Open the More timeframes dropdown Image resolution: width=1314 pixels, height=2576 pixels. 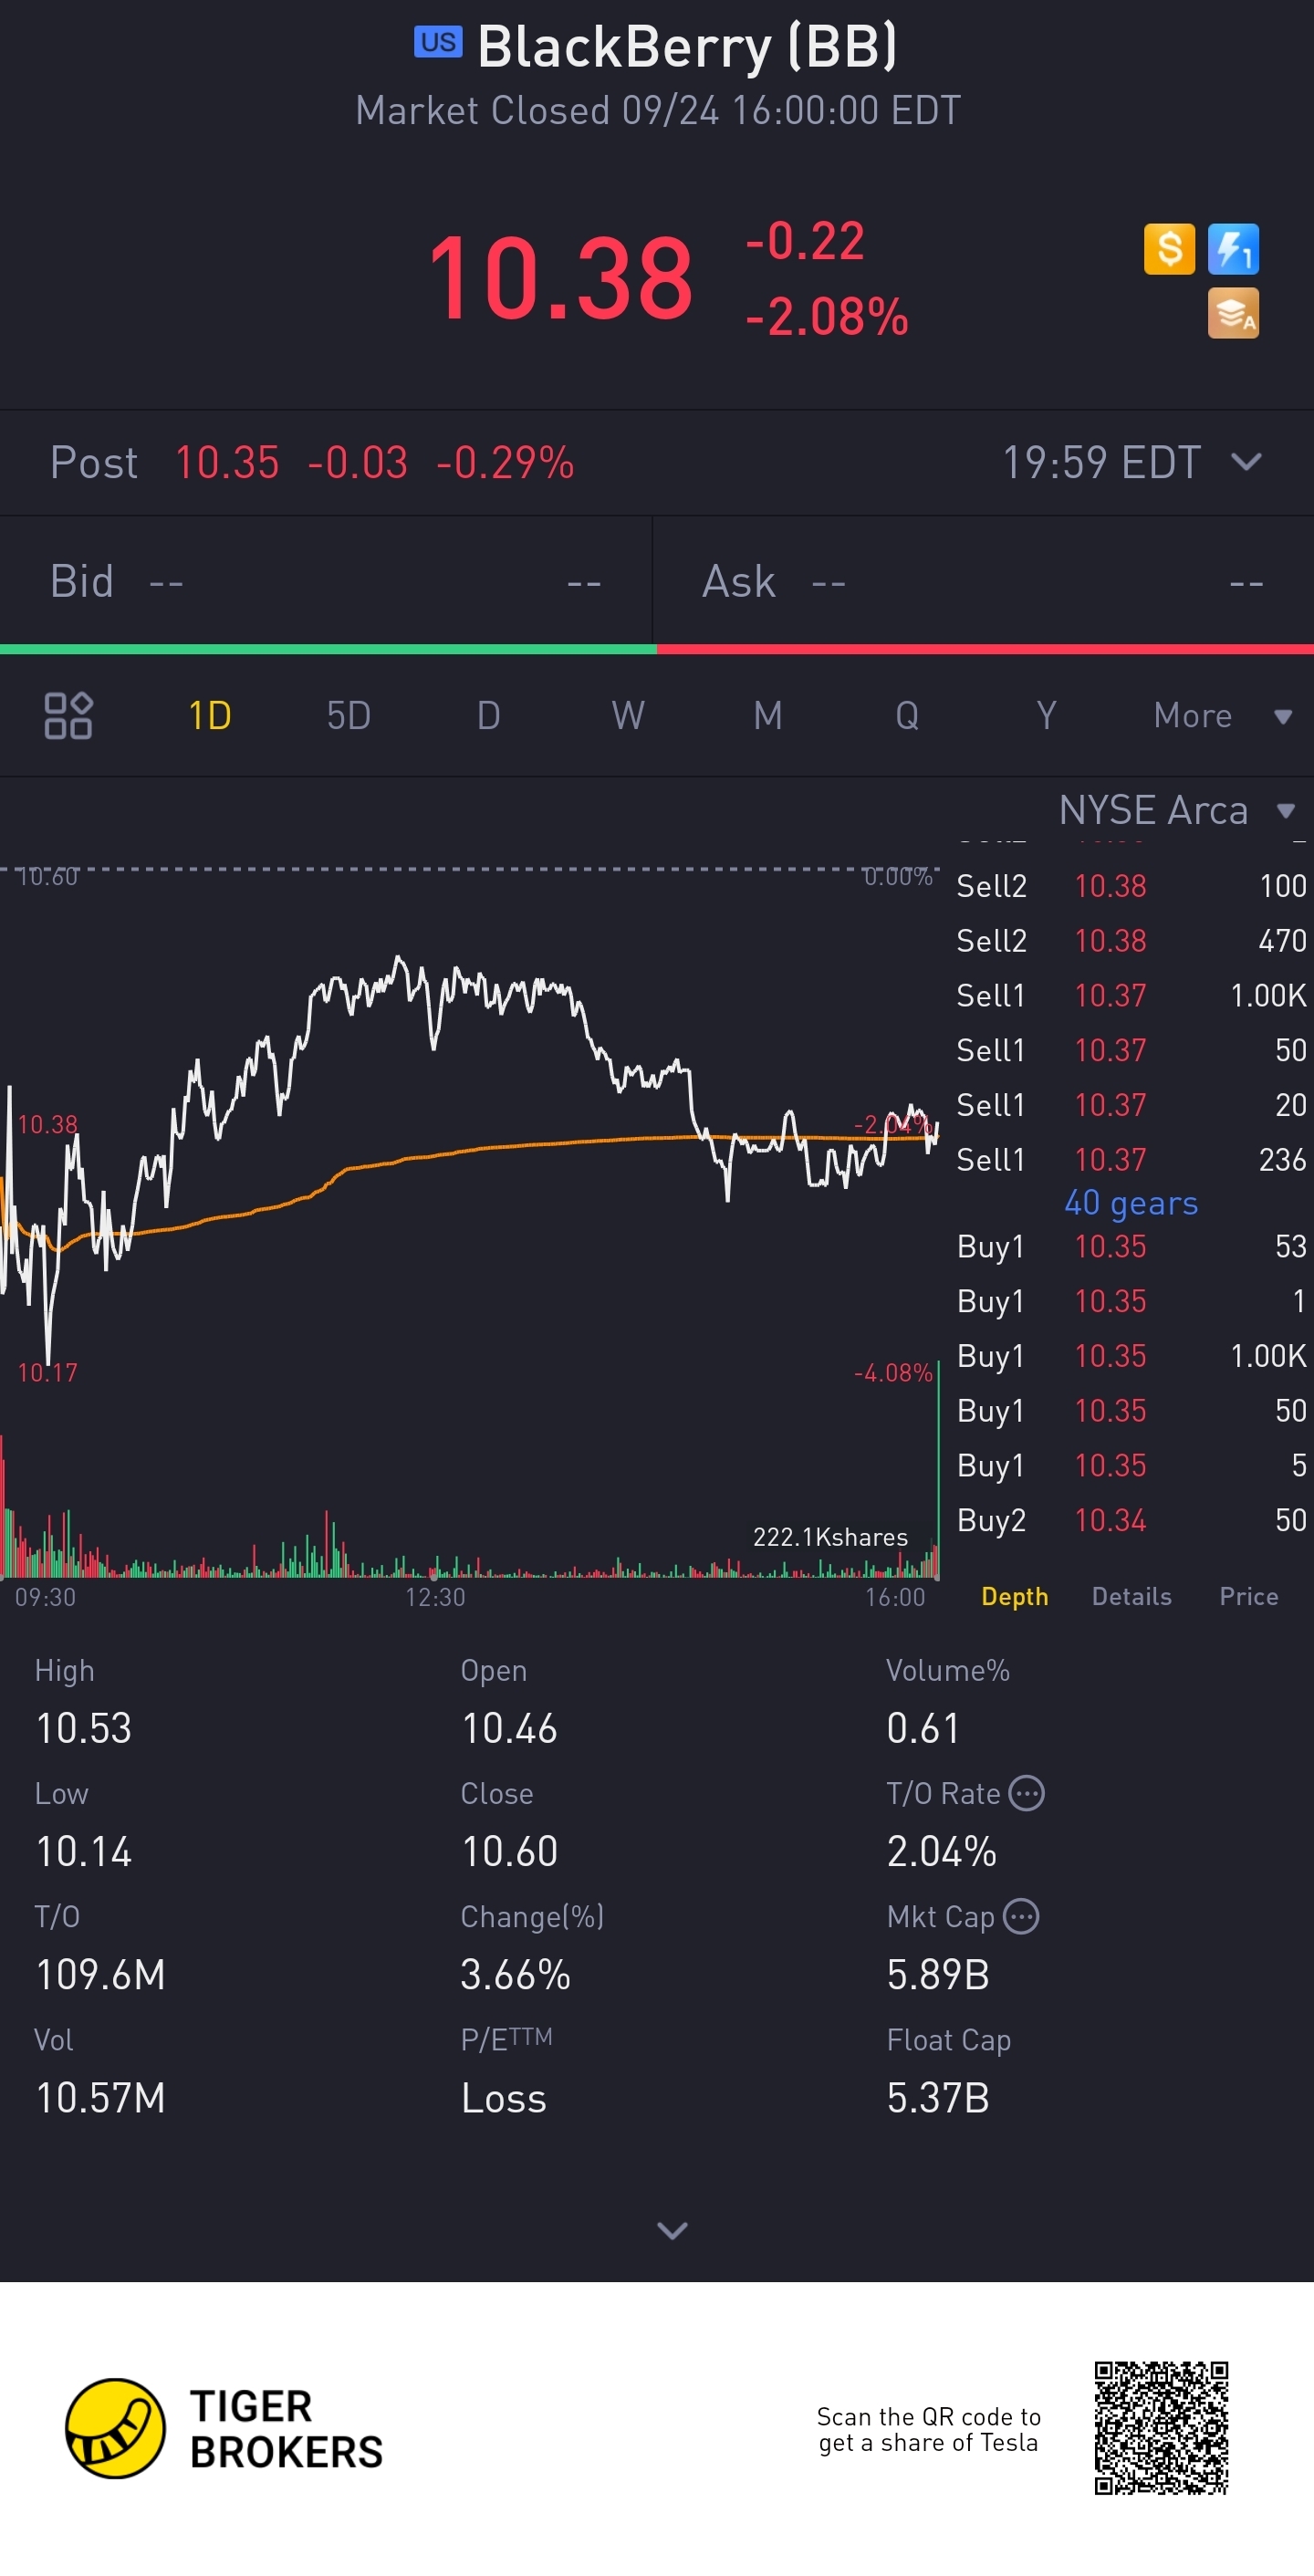[1222, 715]
